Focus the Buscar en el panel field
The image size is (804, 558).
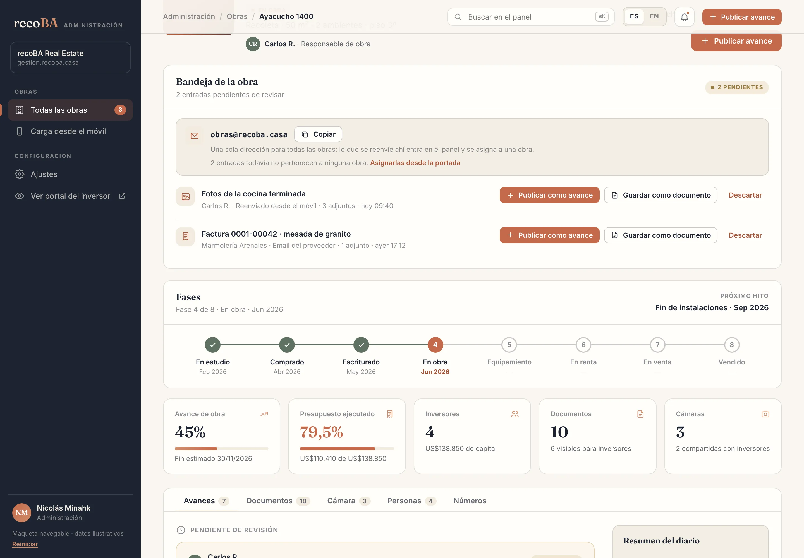pyautogui.click(x=531, y=17)
